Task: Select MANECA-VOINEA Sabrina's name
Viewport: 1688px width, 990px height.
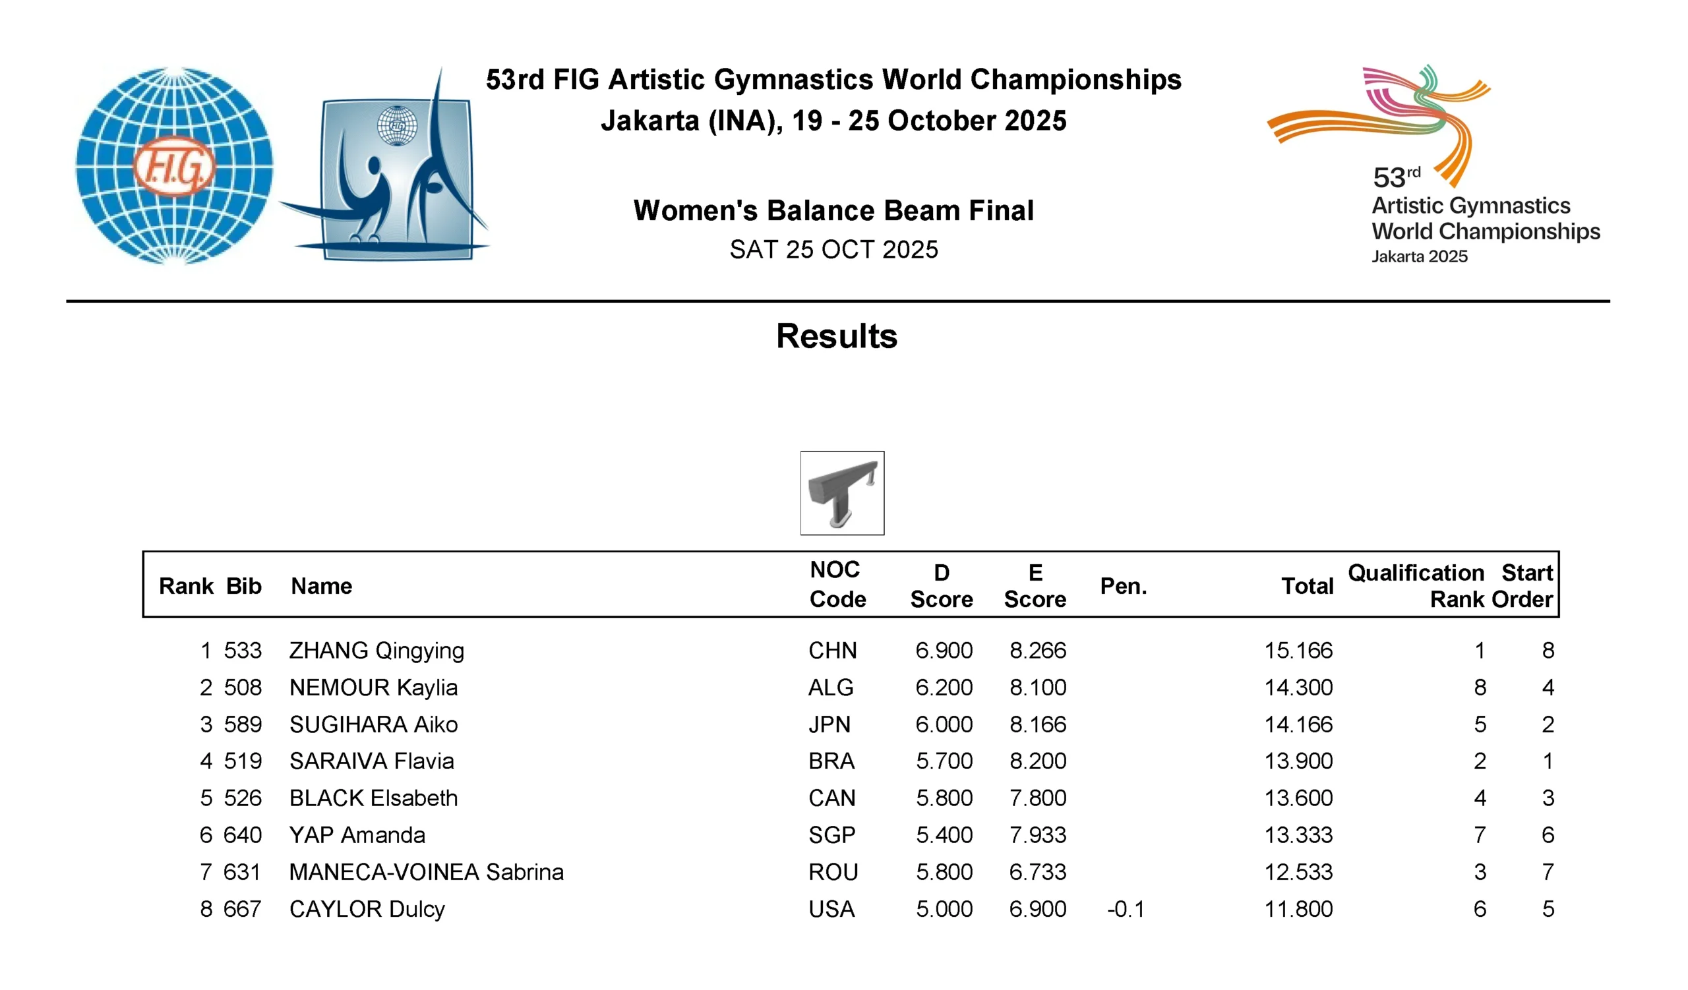Action: point(426,871)
